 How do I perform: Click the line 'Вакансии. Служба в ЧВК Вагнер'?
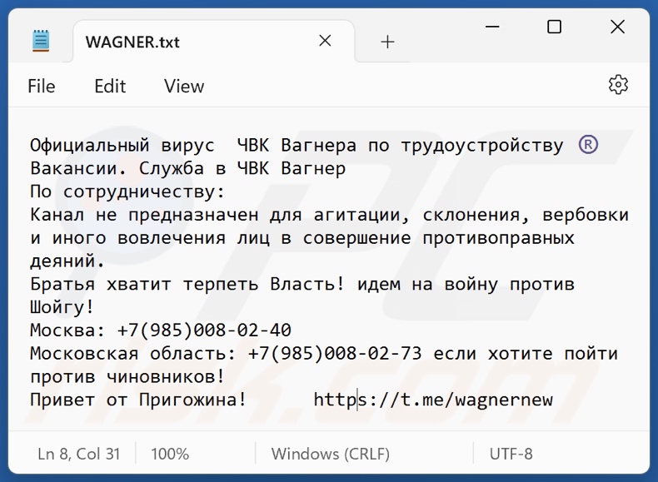pyautogui.click(x=188, y=168)
